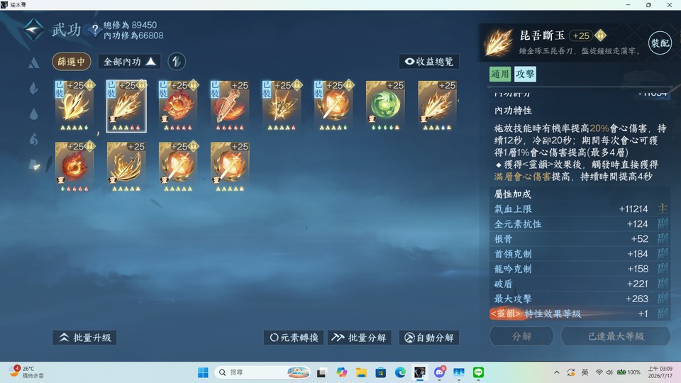Toggle the 篩選中 filter button
681x383 pixels.
(x=72, y=62)
